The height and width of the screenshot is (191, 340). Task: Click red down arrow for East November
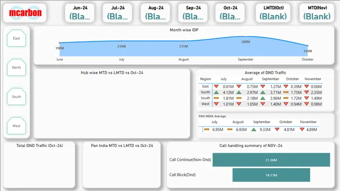point(307,86)
